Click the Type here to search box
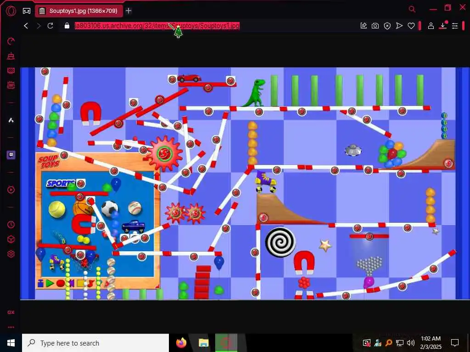470x352 pixels. tap(95, 343)
